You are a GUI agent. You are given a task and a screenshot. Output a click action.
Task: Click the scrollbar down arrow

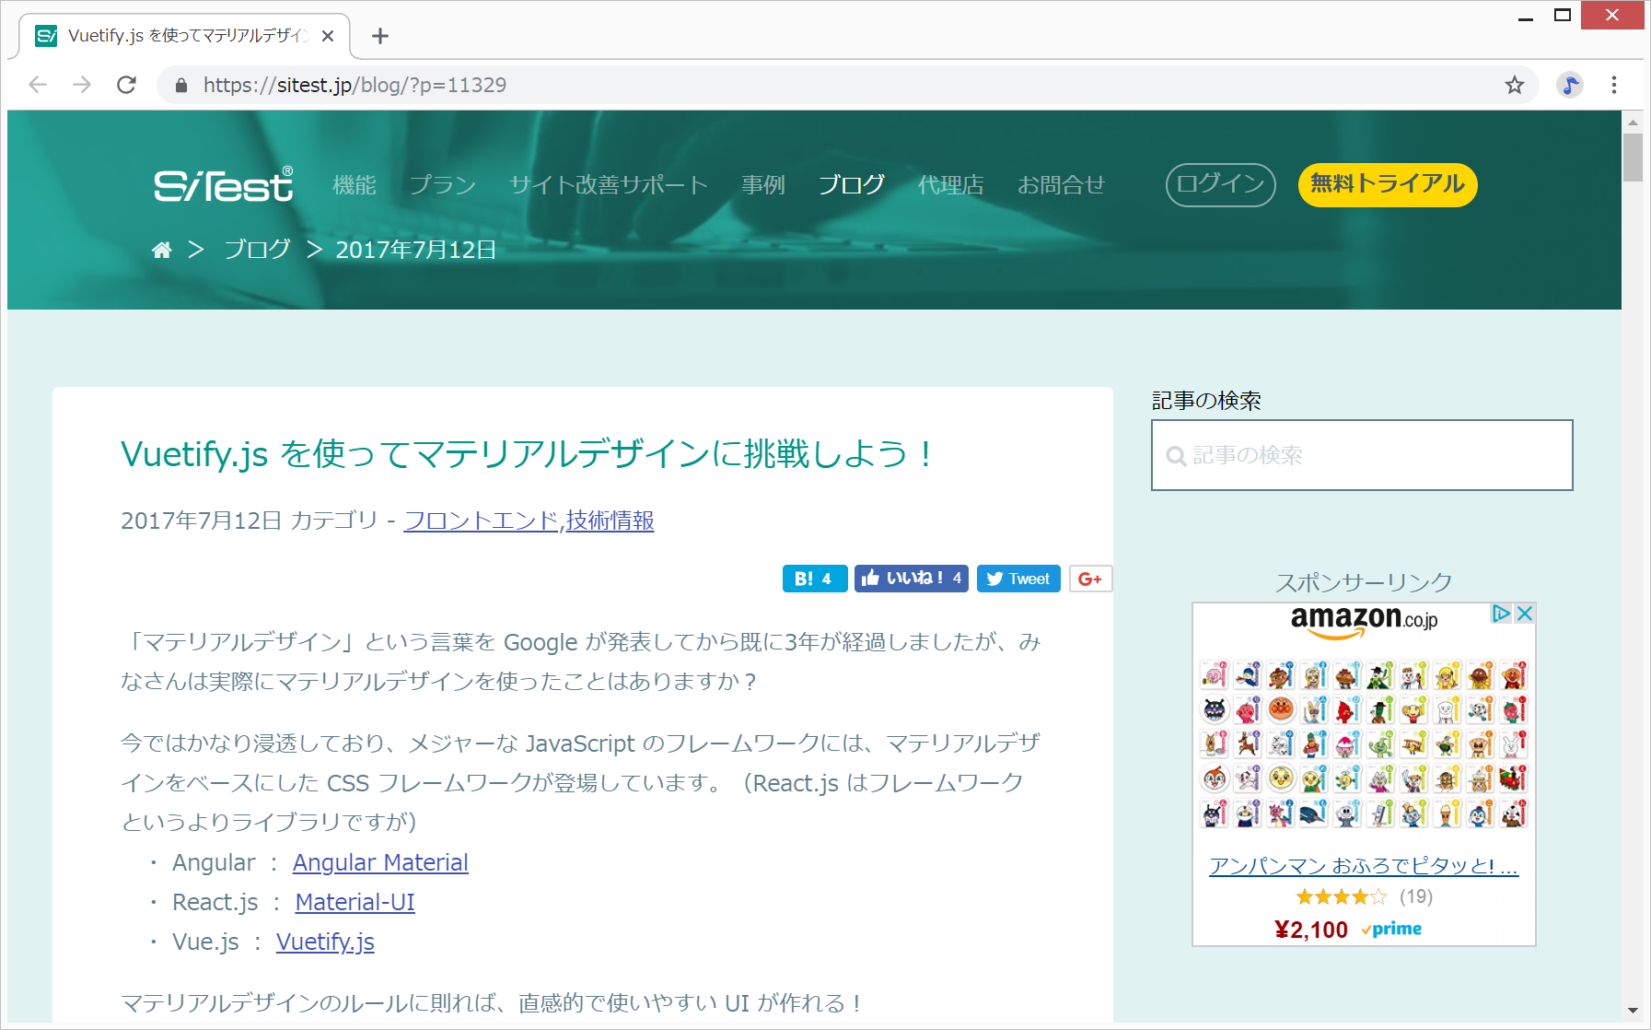[1633, 1011]
